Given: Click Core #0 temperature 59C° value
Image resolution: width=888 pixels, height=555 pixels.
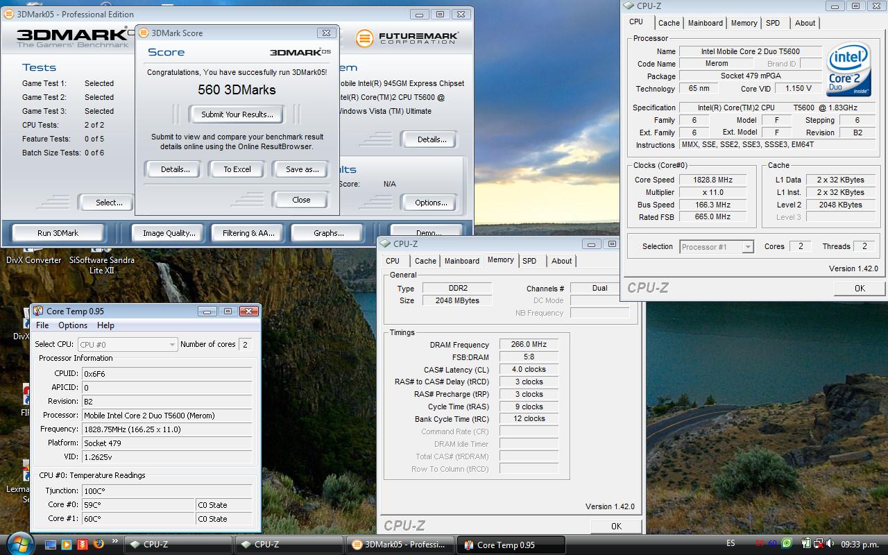Looking at the screenshot, I should (138, 504).
